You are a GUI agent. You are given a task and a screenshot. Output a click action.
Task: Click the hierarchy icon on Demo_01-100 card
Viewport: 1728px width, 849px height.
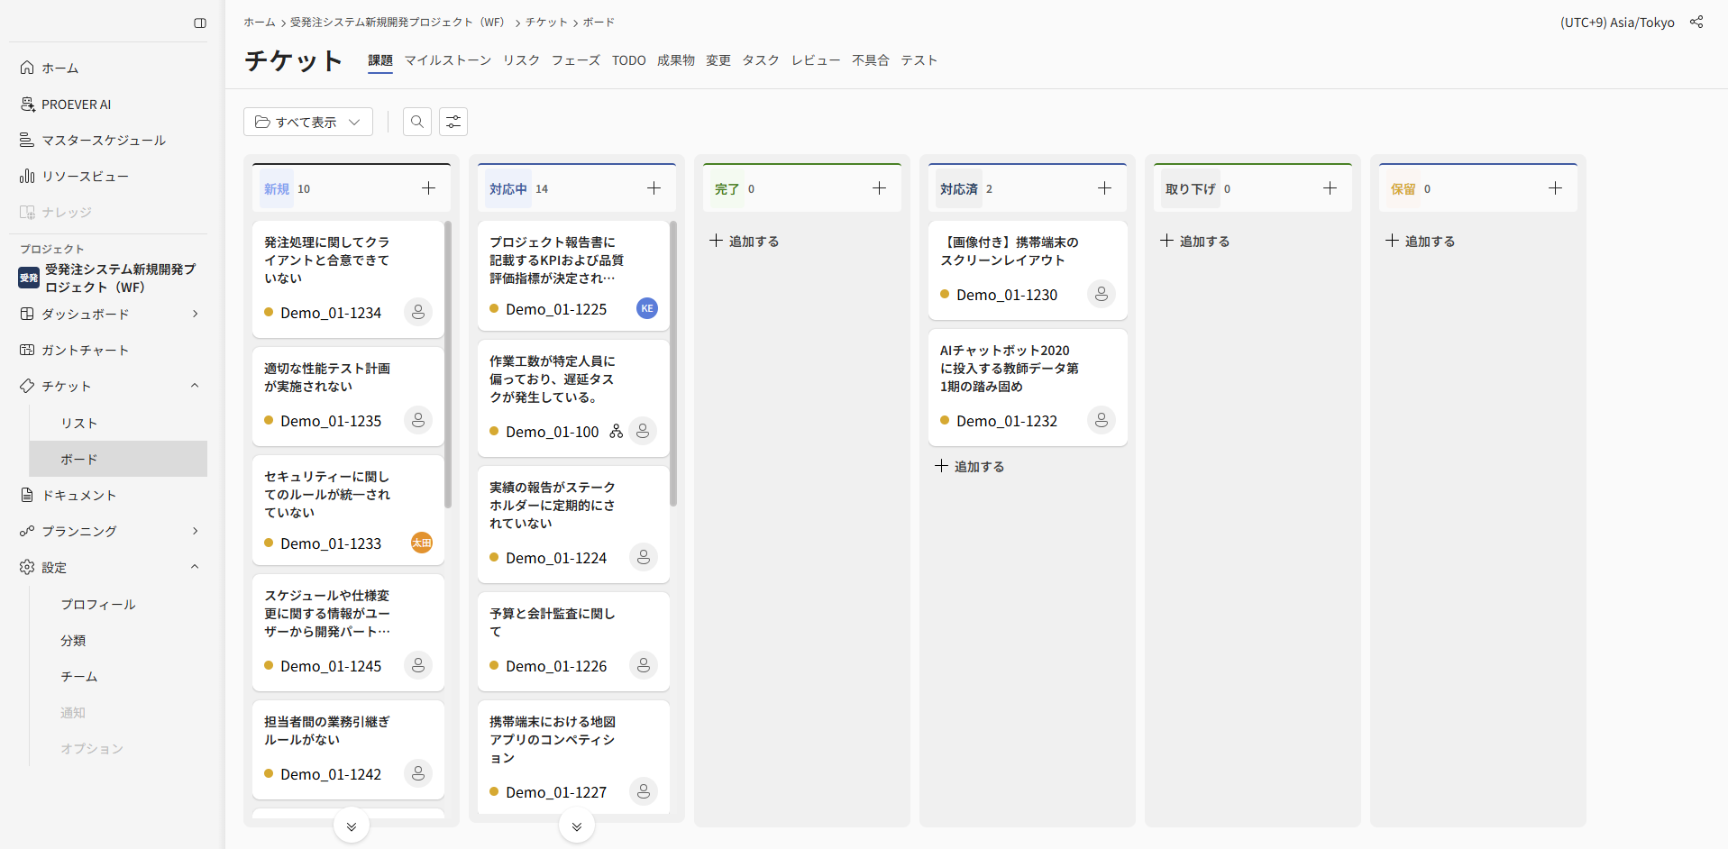616,432
